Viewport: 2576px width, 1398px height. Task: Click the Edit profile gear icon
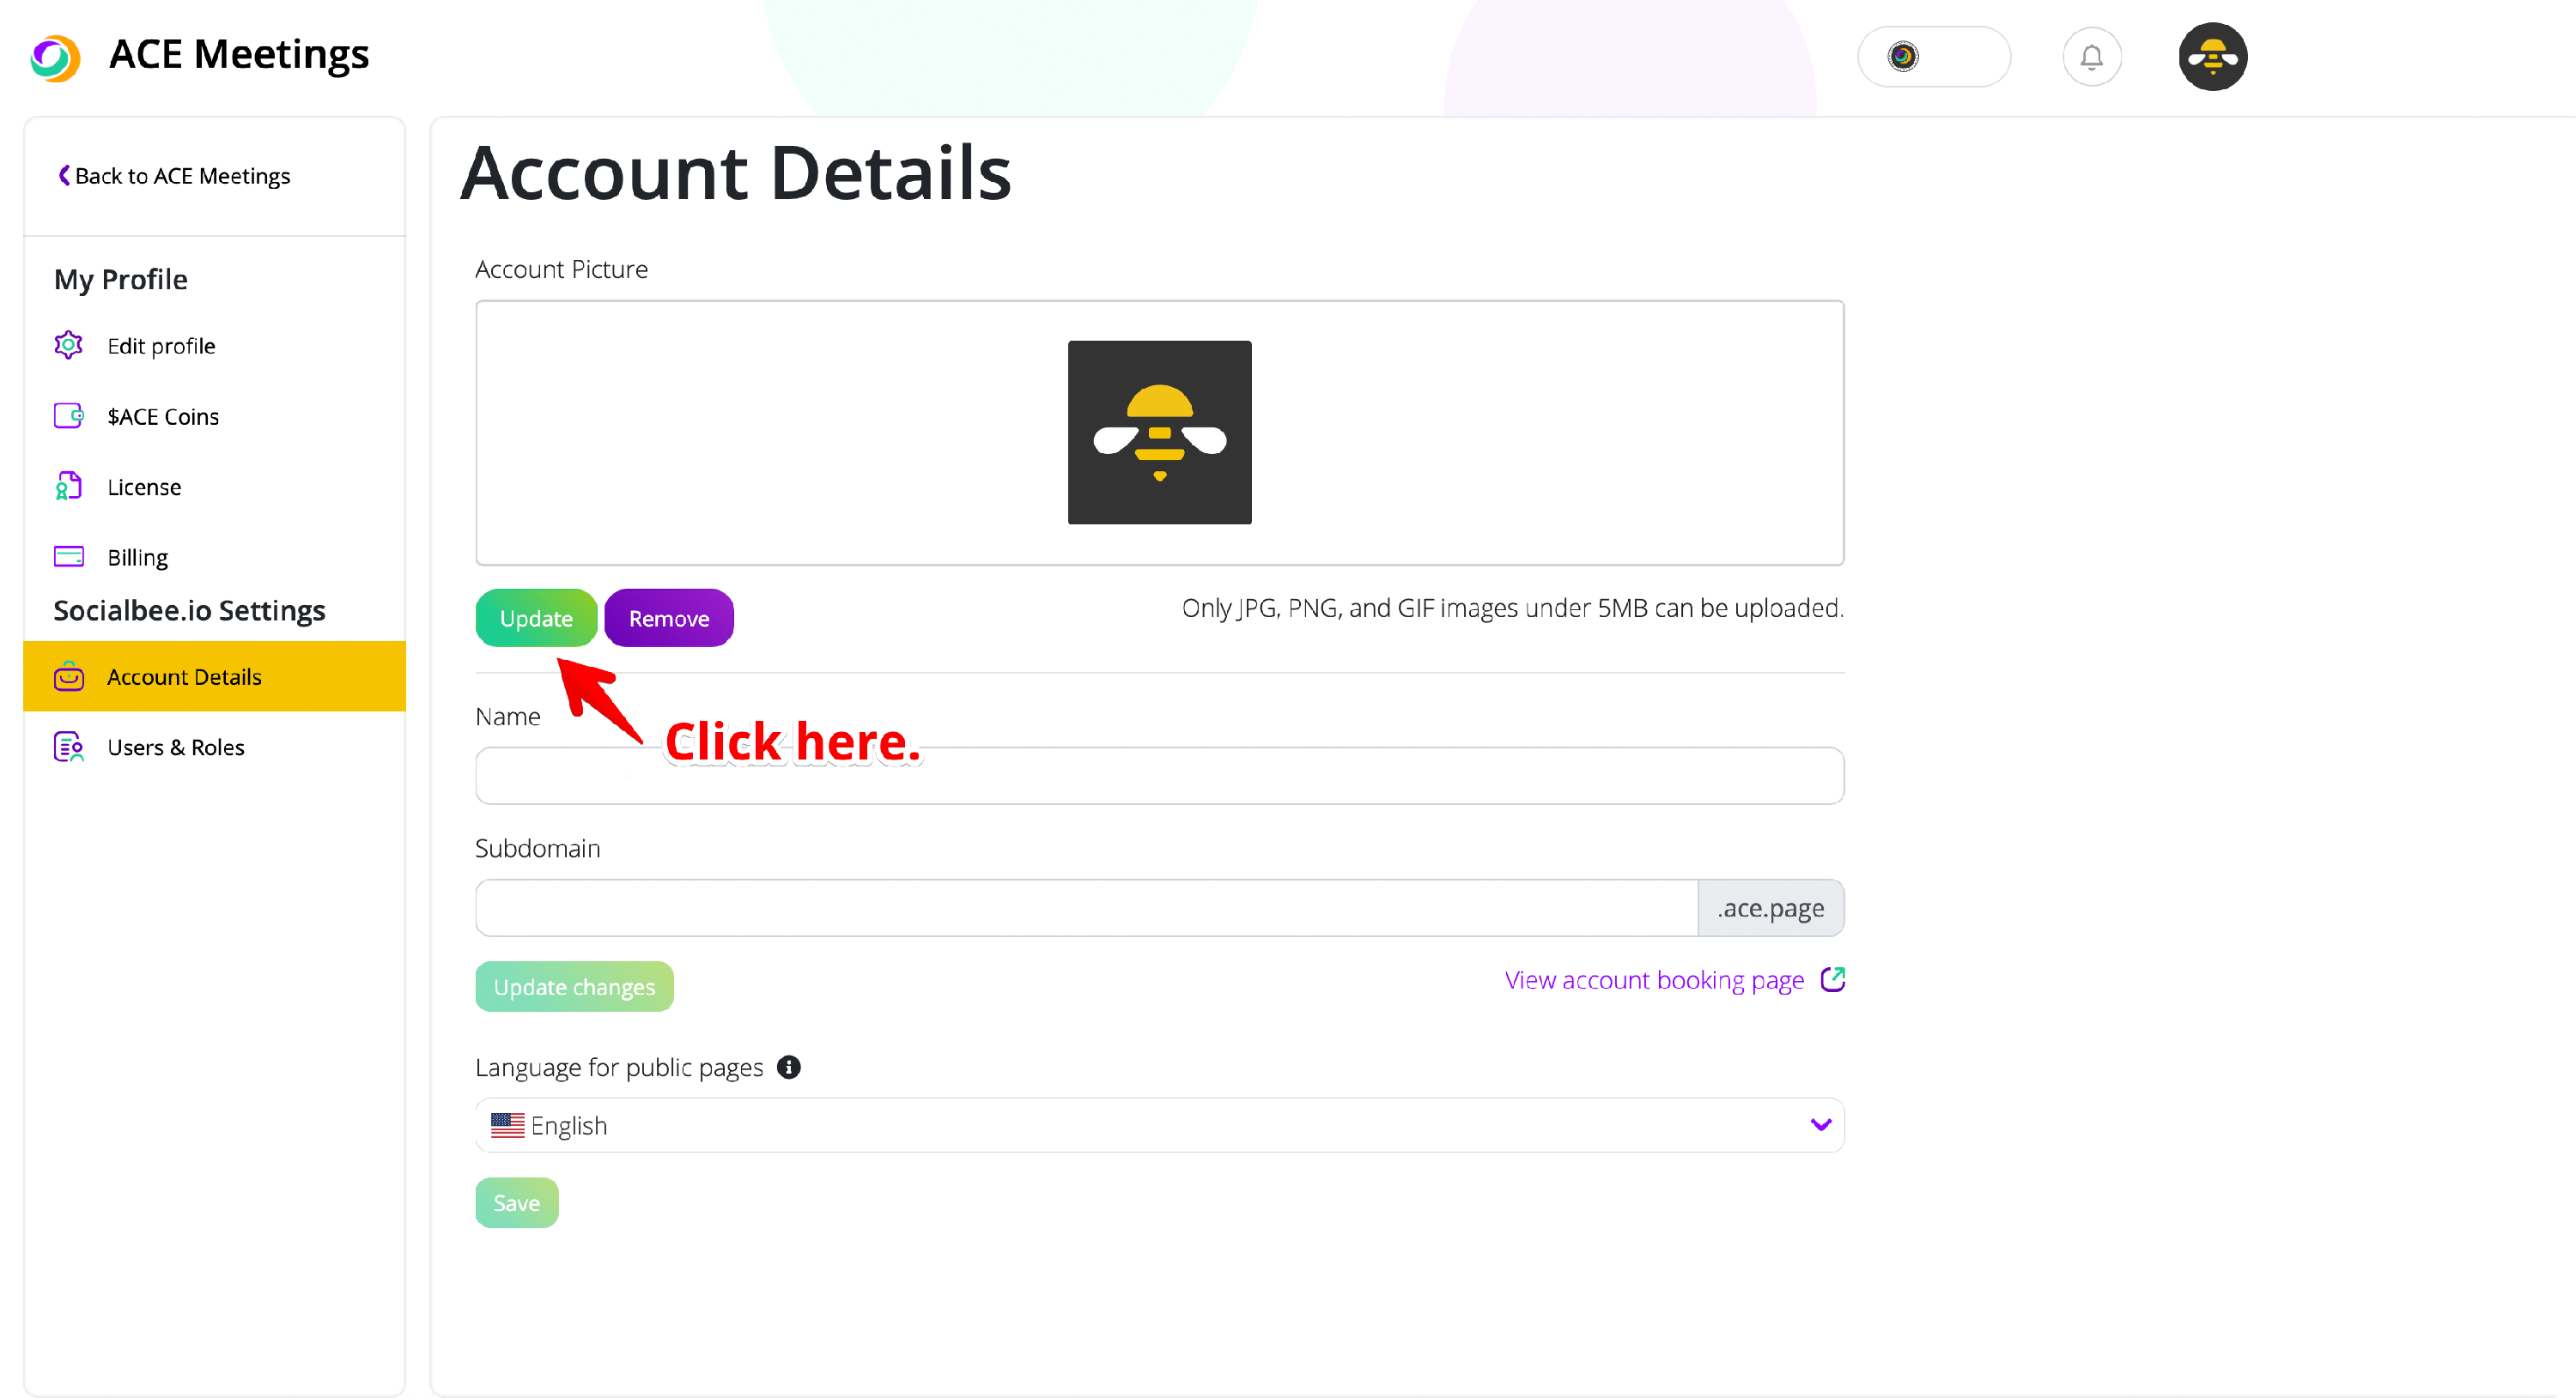coord(68,346)
